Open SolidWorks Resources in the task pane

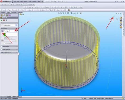(x=121, y=18)
